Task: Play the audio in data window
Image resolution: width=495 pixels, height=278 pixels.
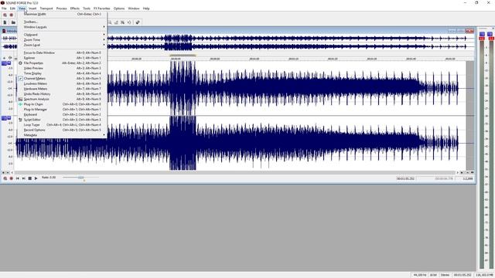Action: click(36, 178)
